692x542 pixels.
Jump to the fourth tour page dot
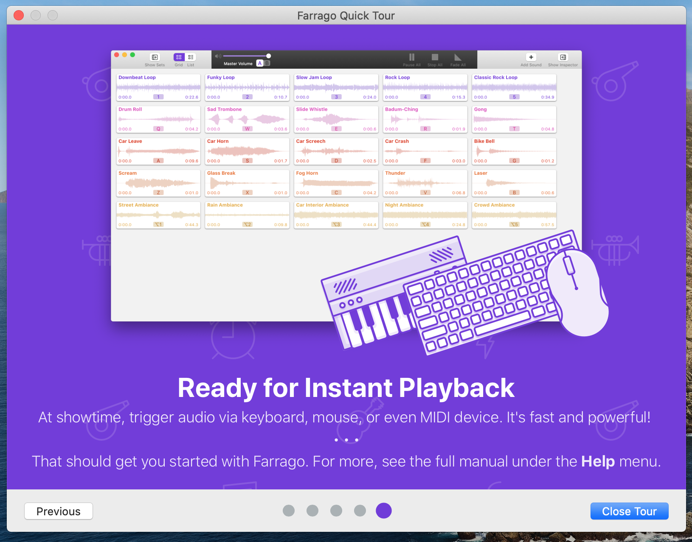(x=360, y=511)
